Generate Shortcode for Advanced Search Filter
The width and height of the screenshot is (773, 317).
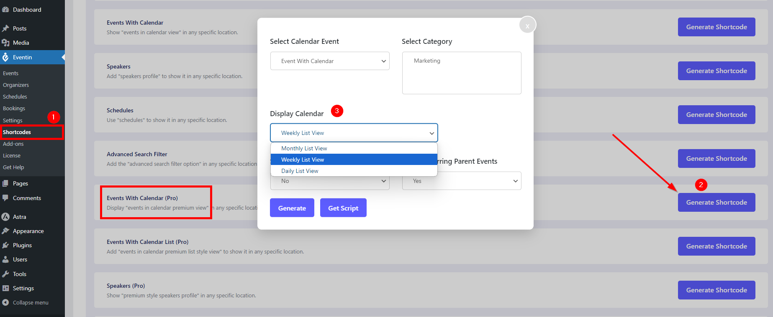coord(717,158)
